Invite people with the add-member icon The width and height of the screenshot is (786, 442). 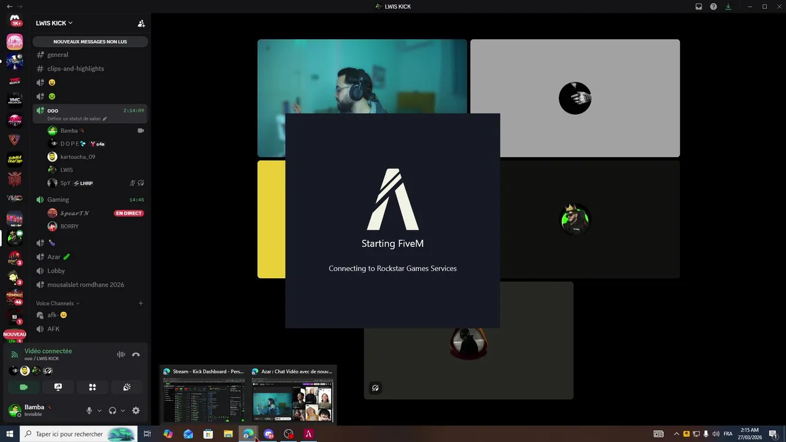(141, 23)
